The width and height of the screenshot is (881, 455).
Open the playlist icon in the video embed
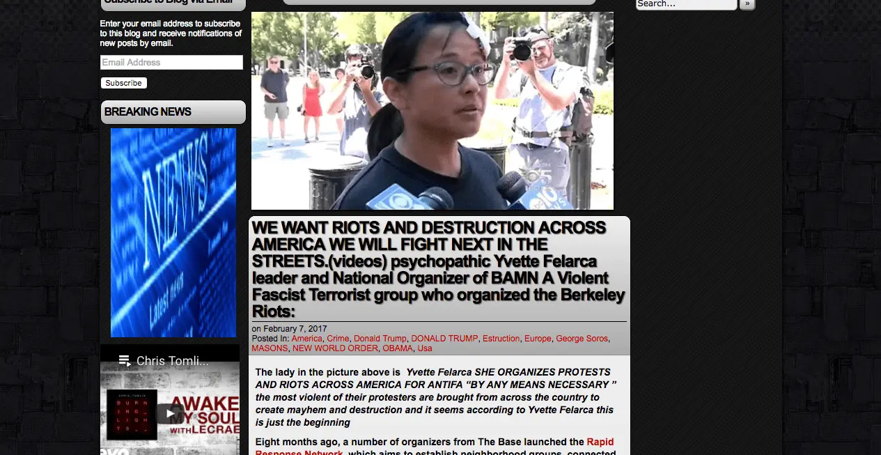click(125, 361)
